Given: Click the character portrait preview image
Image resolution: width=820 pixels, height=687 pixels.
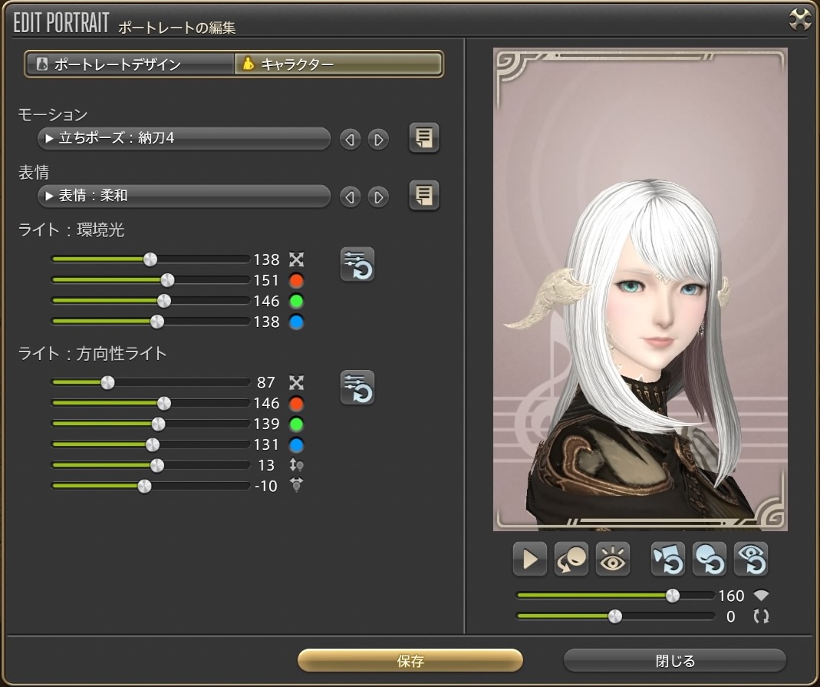Looking at the screenshot, I should point(640,290).
